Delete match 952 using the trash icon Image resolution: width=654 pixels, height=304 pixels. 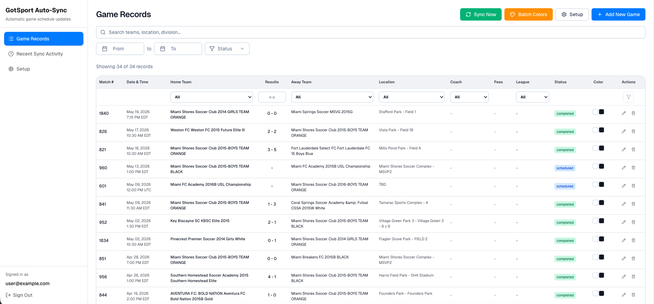point(633,222)
